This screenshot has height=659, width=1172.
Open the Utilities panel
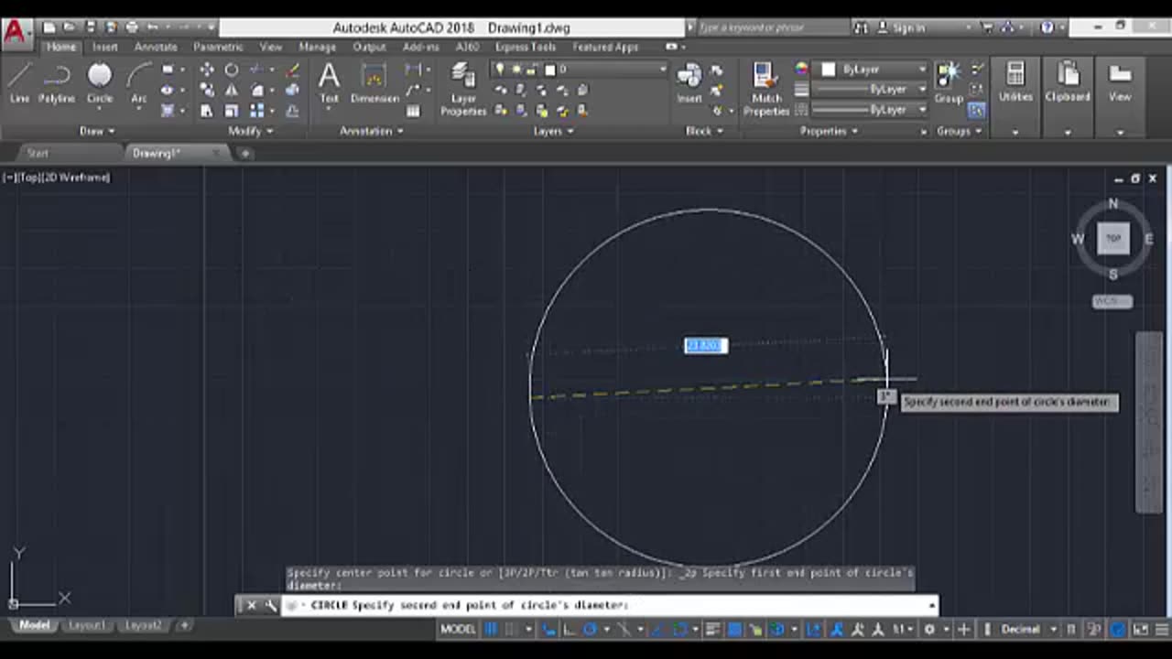[1015, 82]
